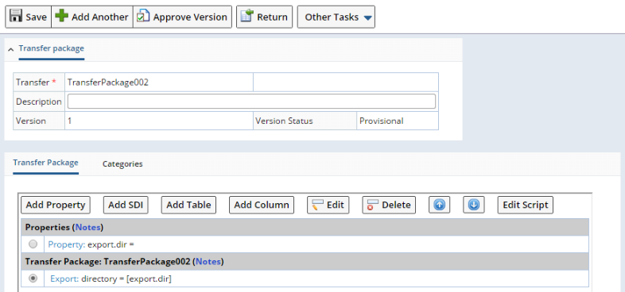The image size is (625, 292).
Task: Click into the Description input field
Action: [x=251, y=102]
